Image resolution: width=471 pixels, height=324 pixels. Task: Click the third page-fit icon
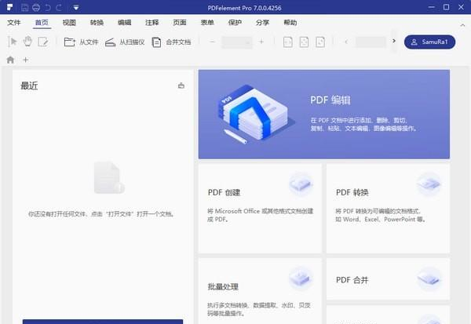point(320,42)
